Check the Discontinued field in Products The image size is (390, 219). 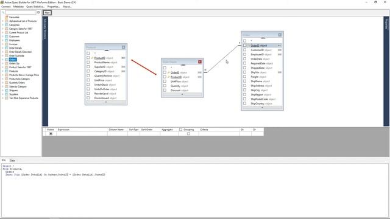88,98
